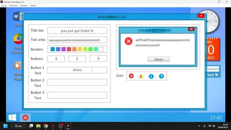This screenshot has width=231, height=130.
Task: Open Task View on taskbar
Action: point(31,126)
